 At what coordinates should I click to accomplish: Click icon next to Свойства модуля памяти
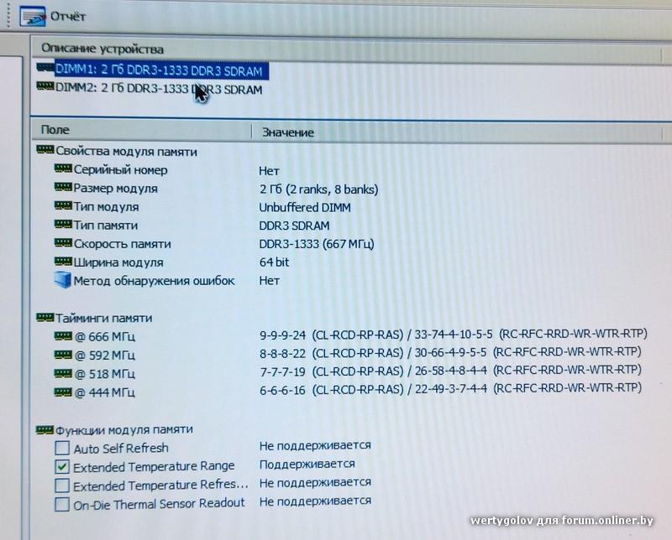click(x=45, y=150)
